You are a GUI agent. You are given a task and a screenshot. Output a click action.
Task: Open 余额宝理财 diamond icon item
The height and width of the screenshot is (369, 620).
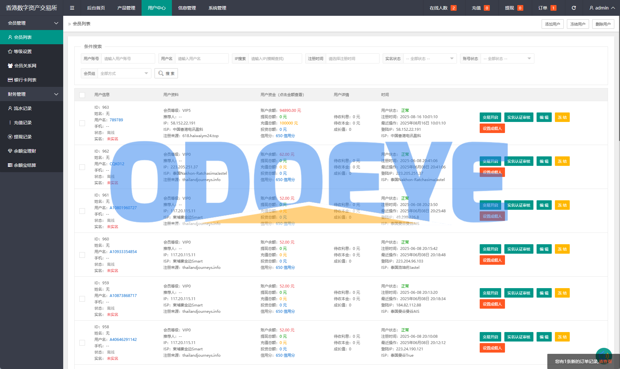(25, 151)
